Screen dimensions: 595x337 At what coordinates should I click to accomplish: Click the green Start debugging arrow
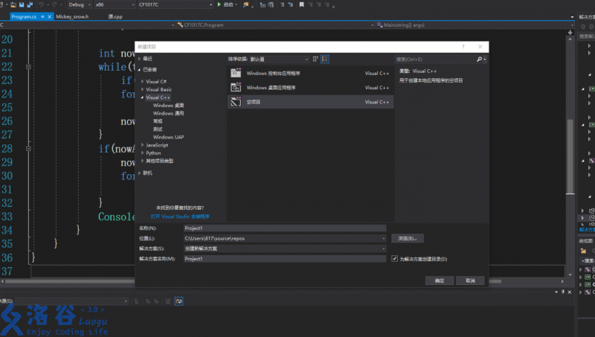[x=219, y=4]
